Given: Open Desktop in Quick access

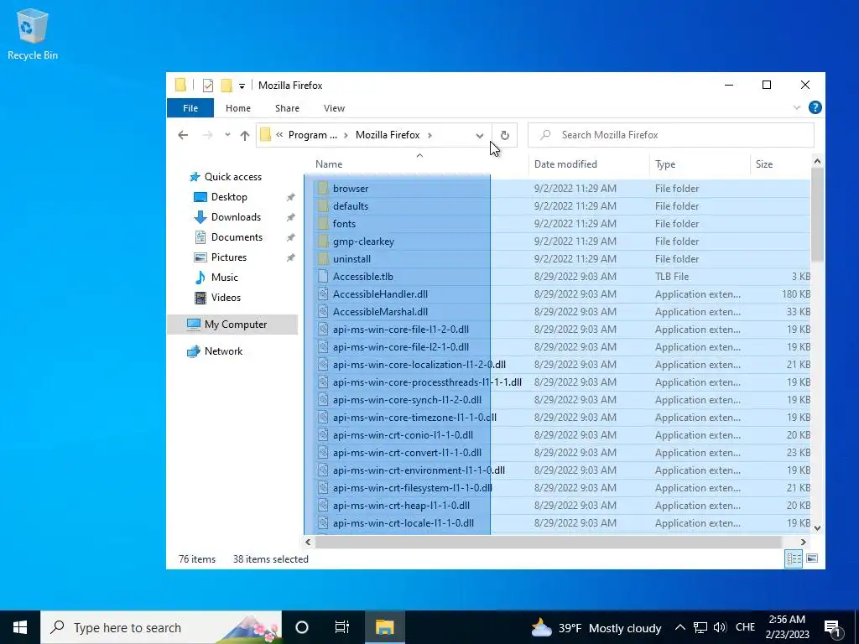Looking at the screenshot, I should [229, 197].
